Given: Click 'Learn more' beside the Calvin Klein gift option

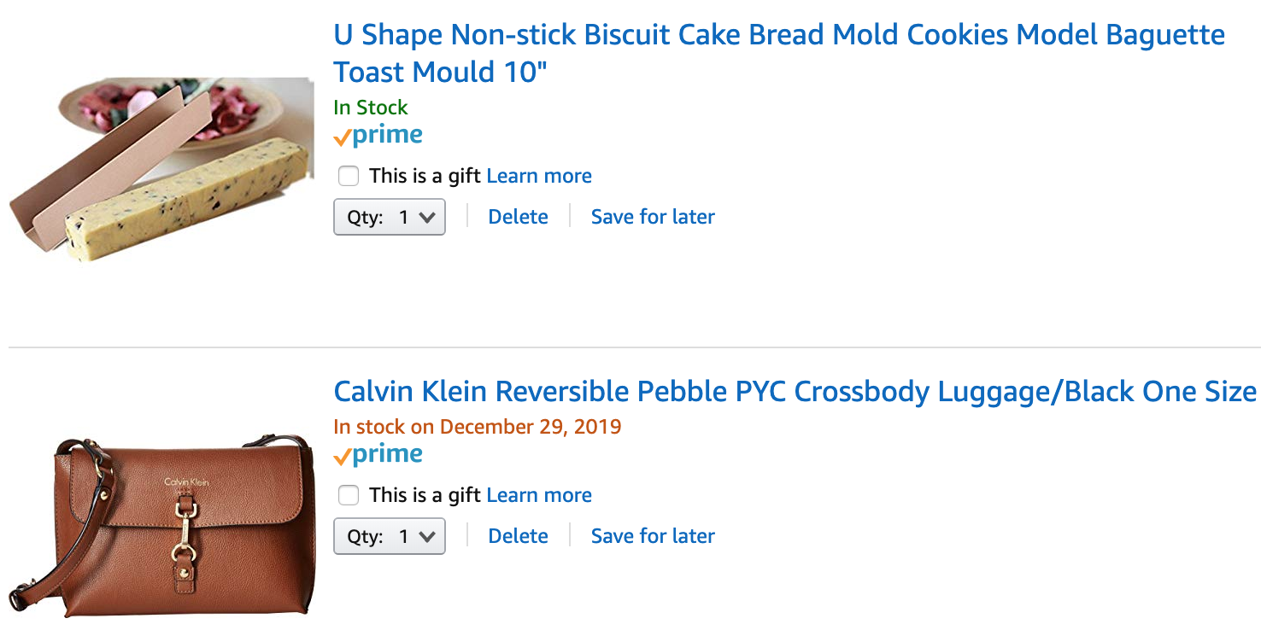Looking at the screenshot, I should click(539, 496).
